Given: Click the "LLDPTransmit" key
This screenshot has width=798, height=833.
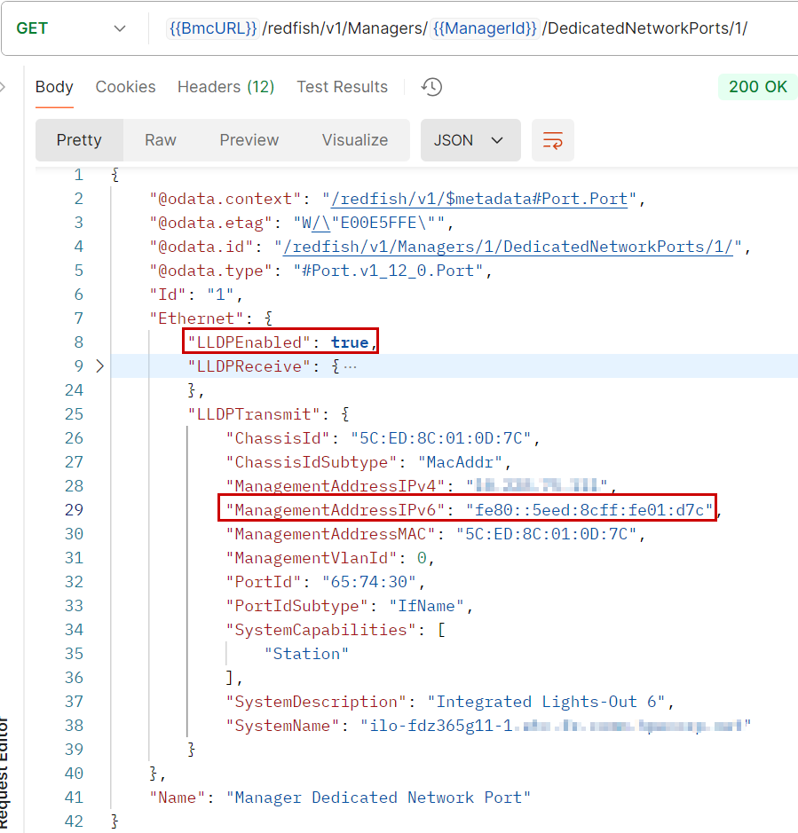Looking at the screenshot, I should pyautogui.click(x=254, y=414).
